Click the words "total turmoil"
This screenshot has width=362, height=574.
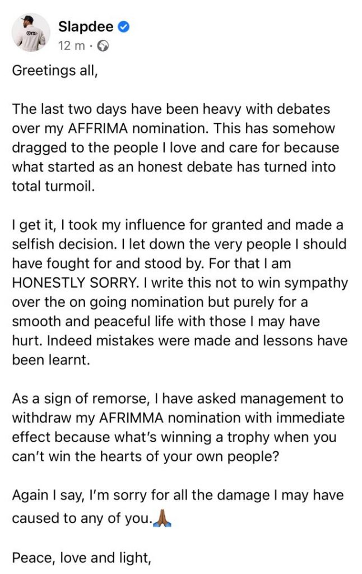click(x=53, y=186)
